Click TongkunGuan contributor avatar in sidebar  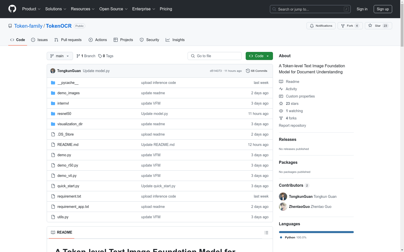[283, 197]
